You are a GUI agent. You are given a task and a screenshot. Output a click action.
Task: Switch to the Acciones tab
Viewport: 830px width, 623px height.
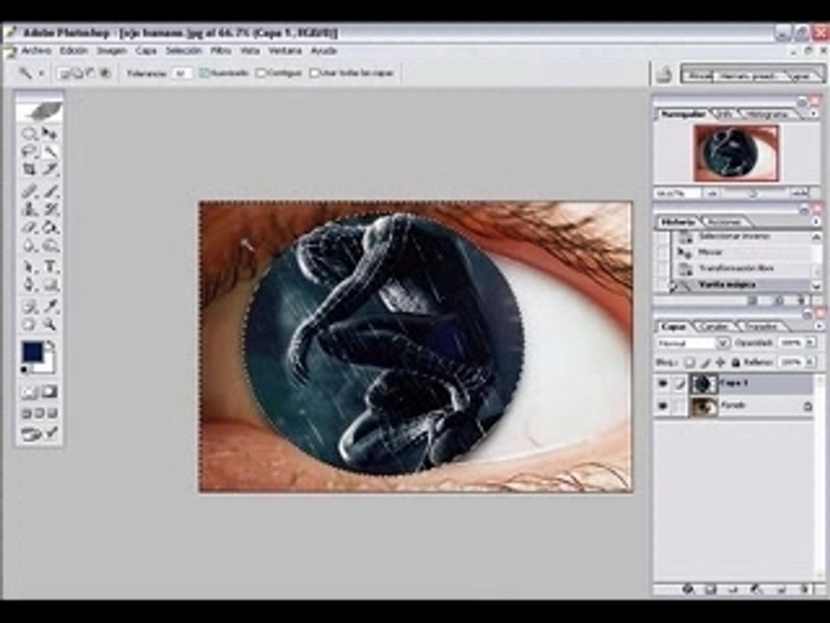(x=724, y=222)
